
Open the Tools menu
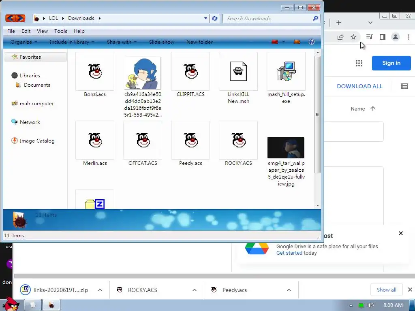coord(61,31)
